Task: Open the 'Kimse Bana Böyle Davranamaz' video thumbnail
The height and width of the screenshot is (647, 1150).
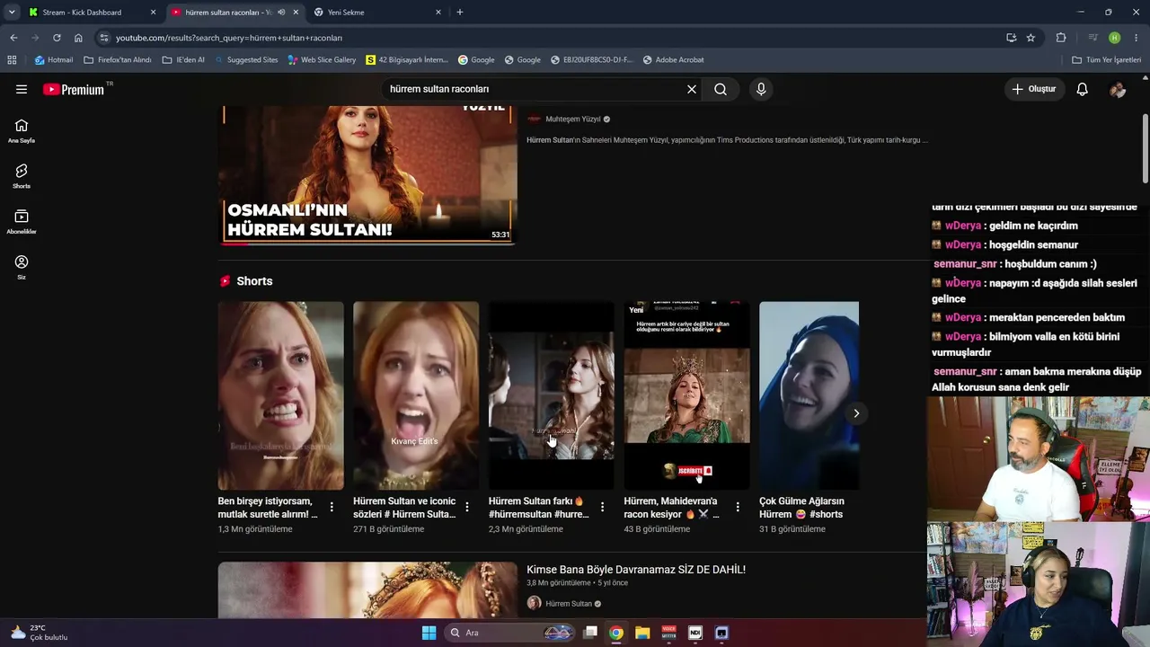Action: click(x=367, y=589)
